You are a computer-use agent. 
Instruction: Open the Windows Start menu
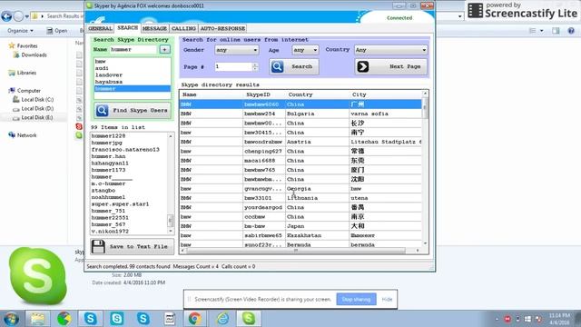coord(11,319)
